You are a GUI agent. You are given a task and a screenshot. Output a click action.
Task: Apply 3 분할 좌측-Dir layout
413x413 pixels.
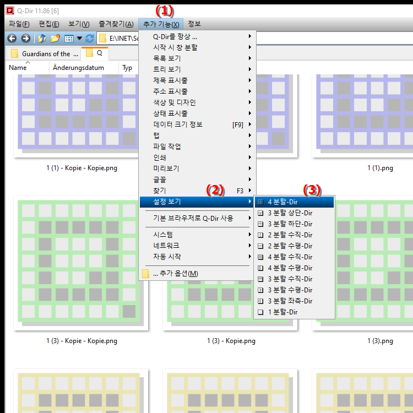pos(294,301)
